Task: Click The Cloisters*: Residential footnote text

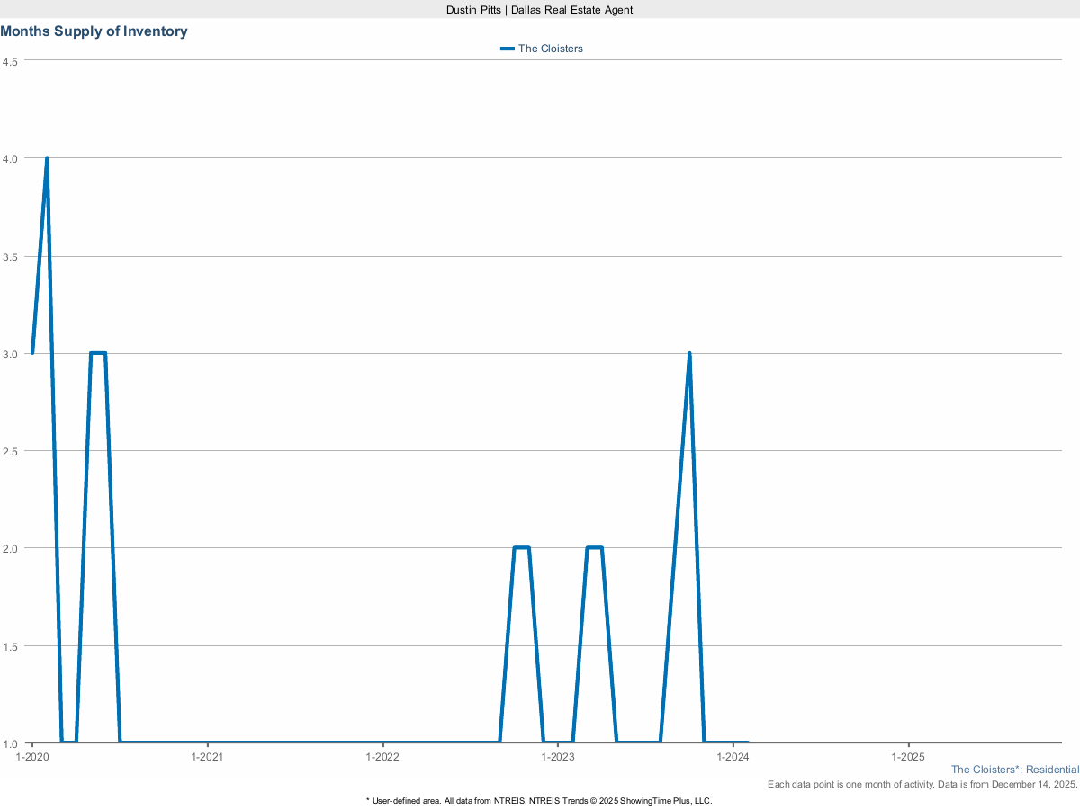Action: coord(1014,769)
